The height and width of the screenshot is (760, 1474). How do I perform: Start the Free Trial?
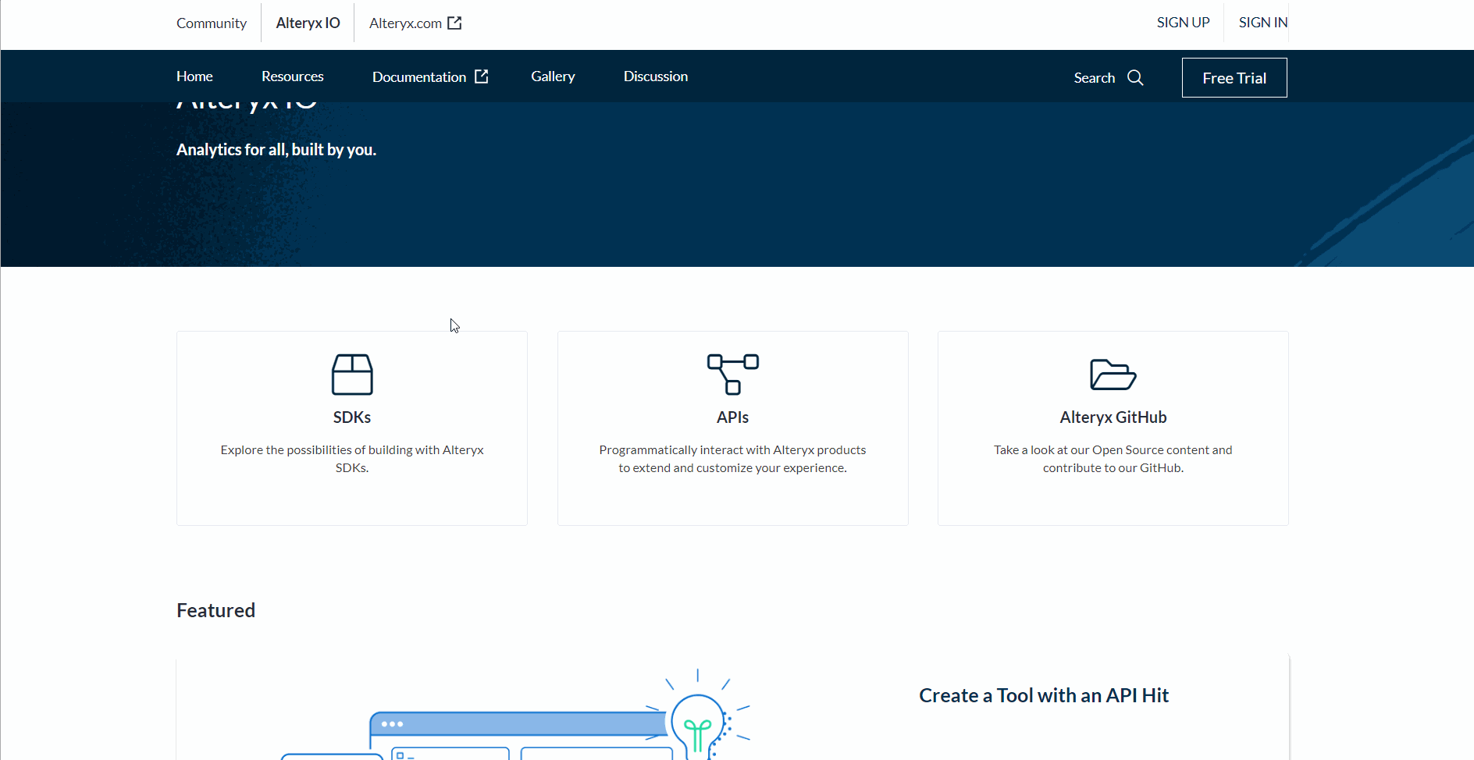pos(1234,78)
